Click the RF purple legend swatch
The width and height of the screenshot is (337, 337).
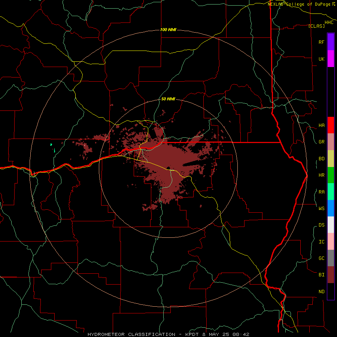[x=331, y=42]
